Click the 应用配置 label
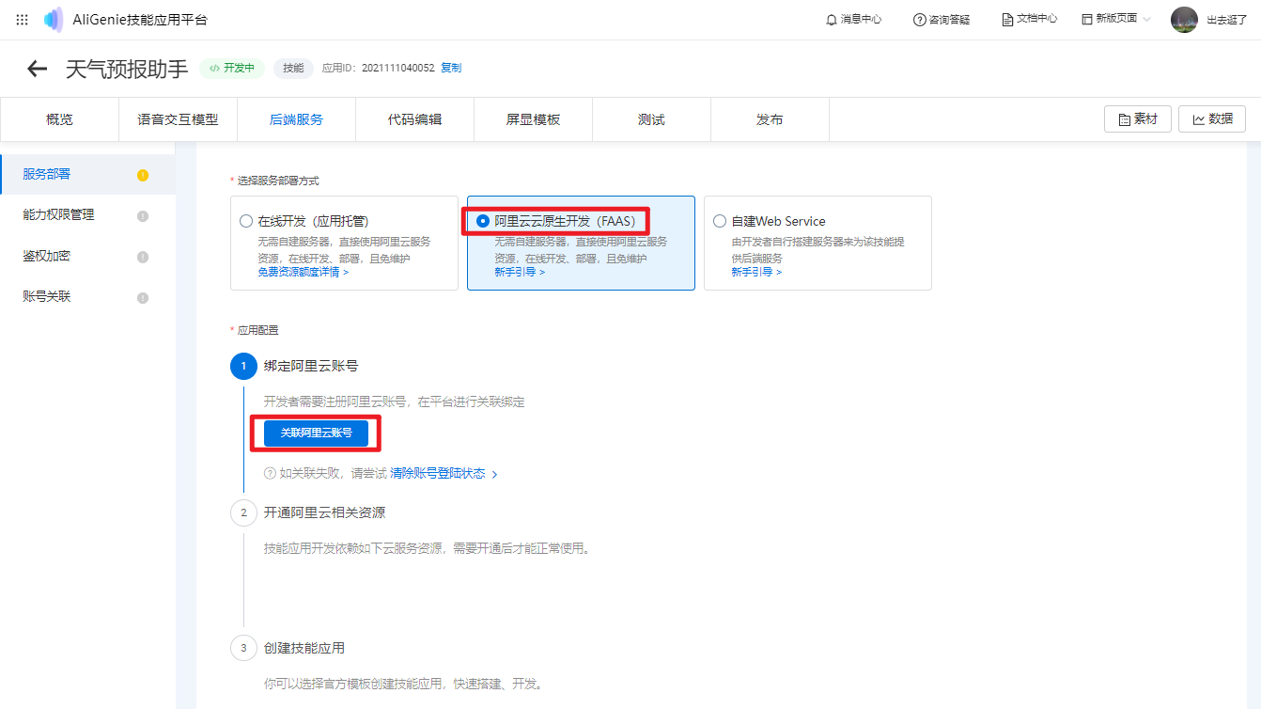 [257, 330]
